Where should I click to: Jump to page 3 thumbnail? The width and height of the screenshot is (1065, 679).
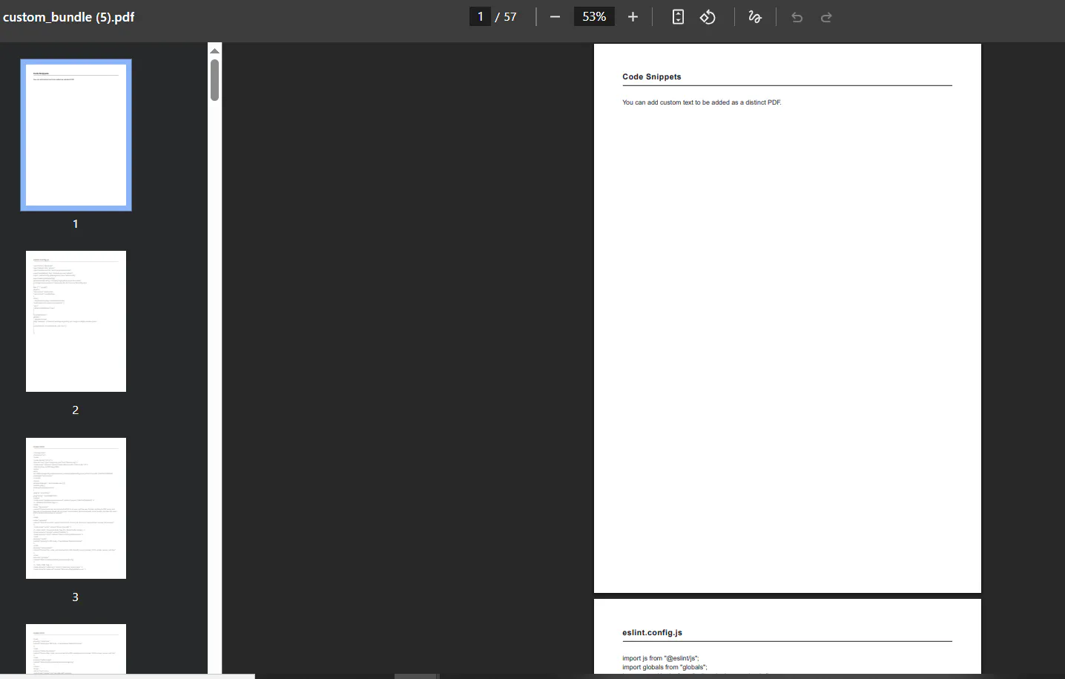click(76, 508)
